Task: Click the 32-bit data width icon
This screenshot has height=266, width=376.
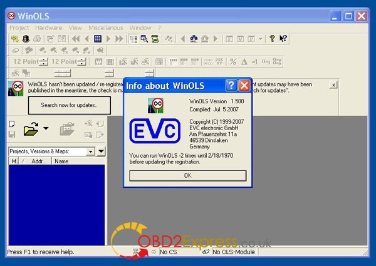Action: (x=194, y=62)
